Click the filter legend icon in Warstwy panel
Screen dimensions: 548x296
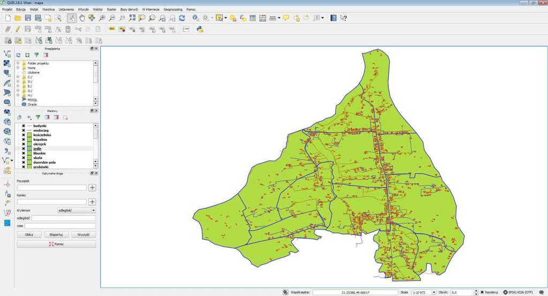(x=37, y=118)
